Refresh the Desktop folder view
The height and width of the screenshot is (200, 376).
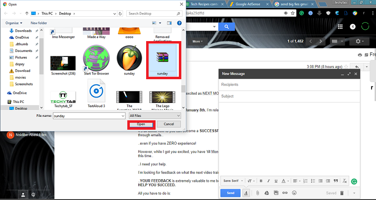tap(120, 14)
